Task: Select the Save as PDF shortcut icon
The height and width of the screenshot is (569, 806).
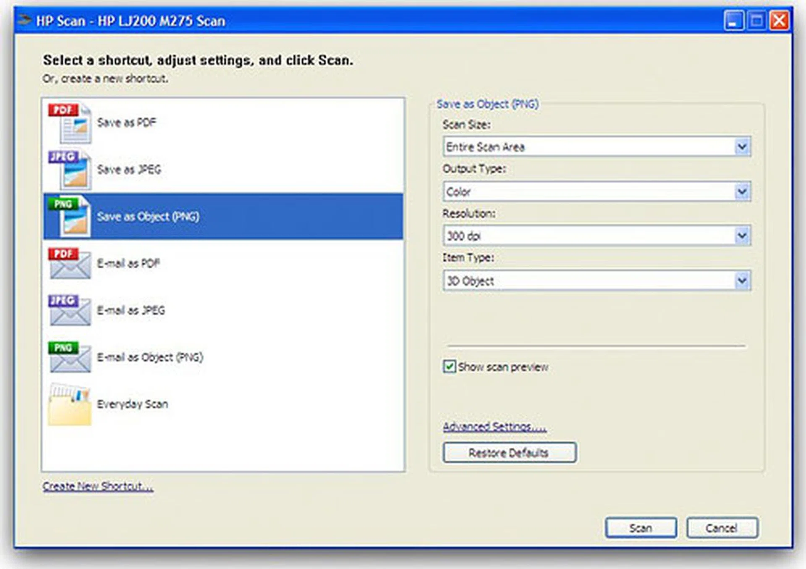Action: [69, 124]
